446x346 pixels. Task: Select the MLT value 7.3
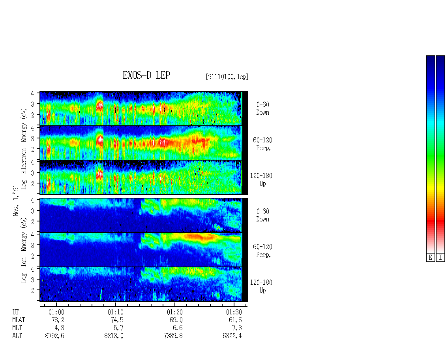237,328
